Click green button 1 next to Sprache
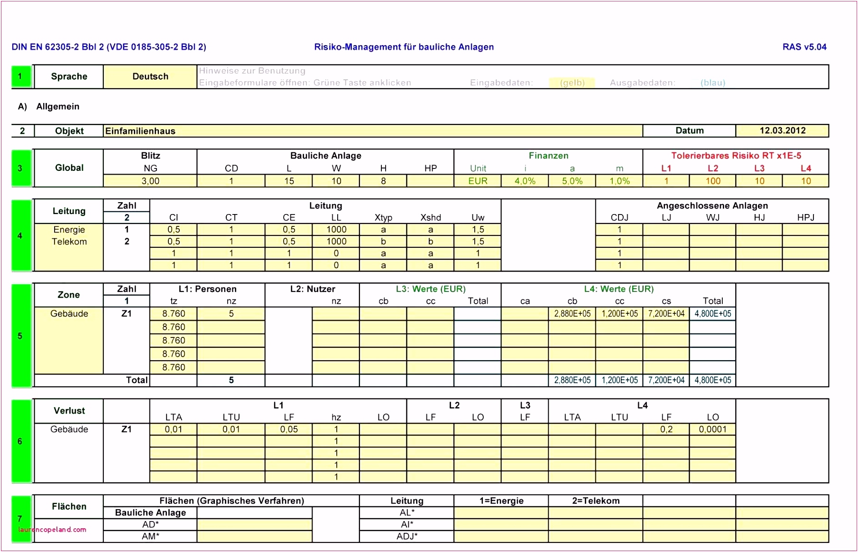Image resolution: width=858 pixels, height=552 pixels. click(x=21, y=76)
